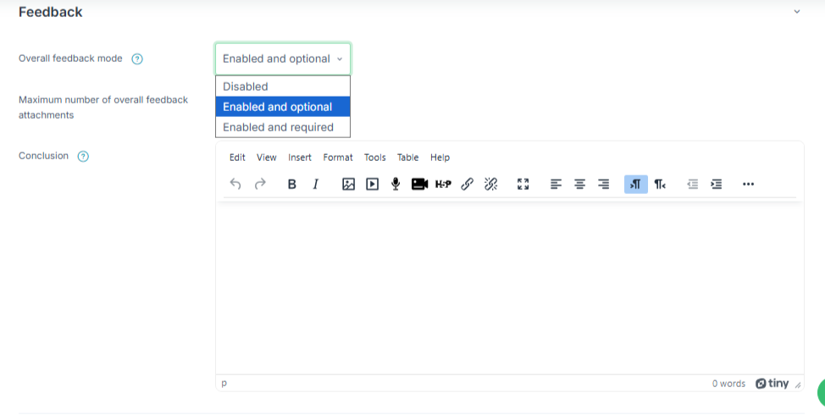This screenshot has height=415, width=825.
Task: Open the Table menu
Action: click(x=407, y=158)
